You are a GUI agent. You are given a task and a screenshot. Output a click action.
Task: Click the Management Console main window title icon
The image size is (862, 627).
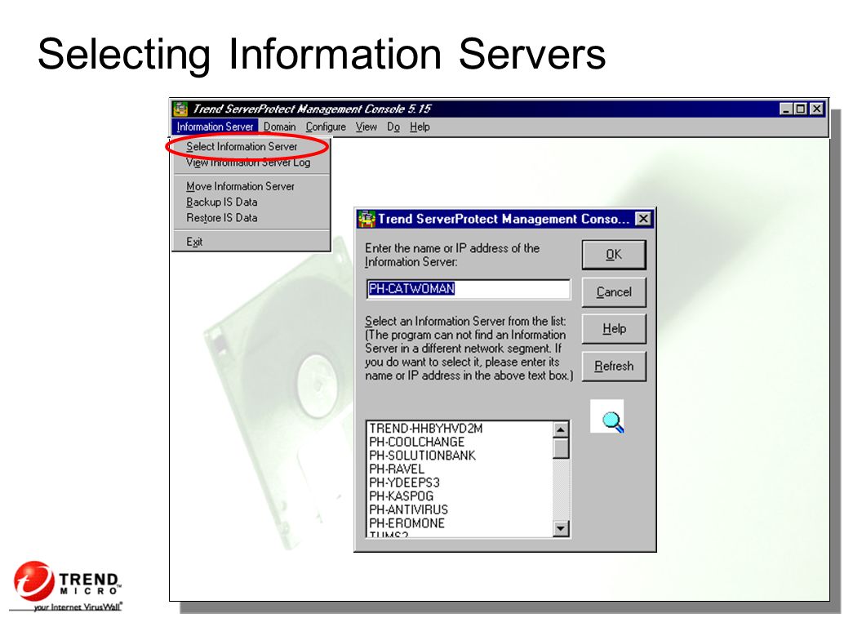pyautogui.click(x=180, y=109)
